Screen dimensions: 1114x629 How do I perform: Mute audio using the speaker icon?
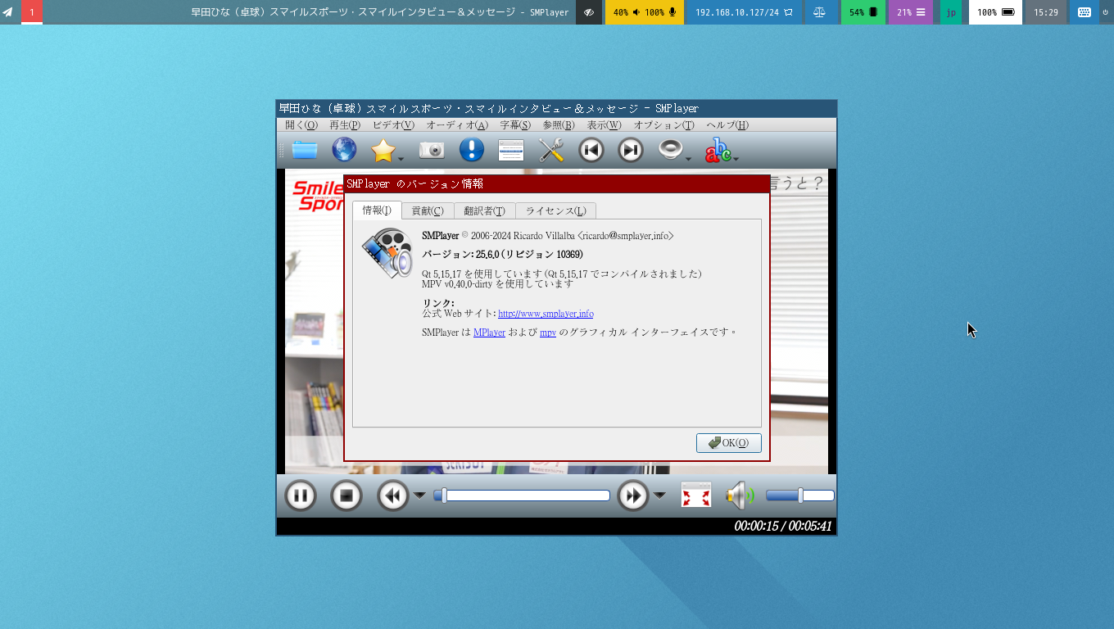point(740,496)
